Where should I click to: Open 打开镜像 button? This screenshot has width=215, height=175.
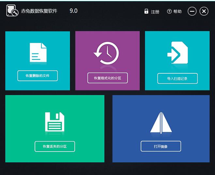coord(161,146)
